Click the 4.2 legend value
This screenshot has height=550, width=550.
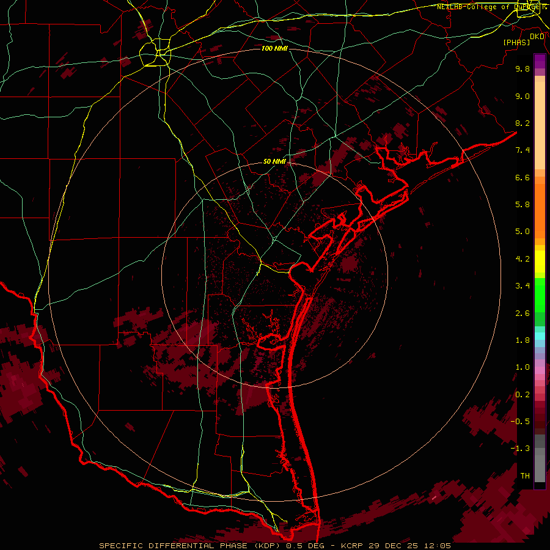(522, 259)
